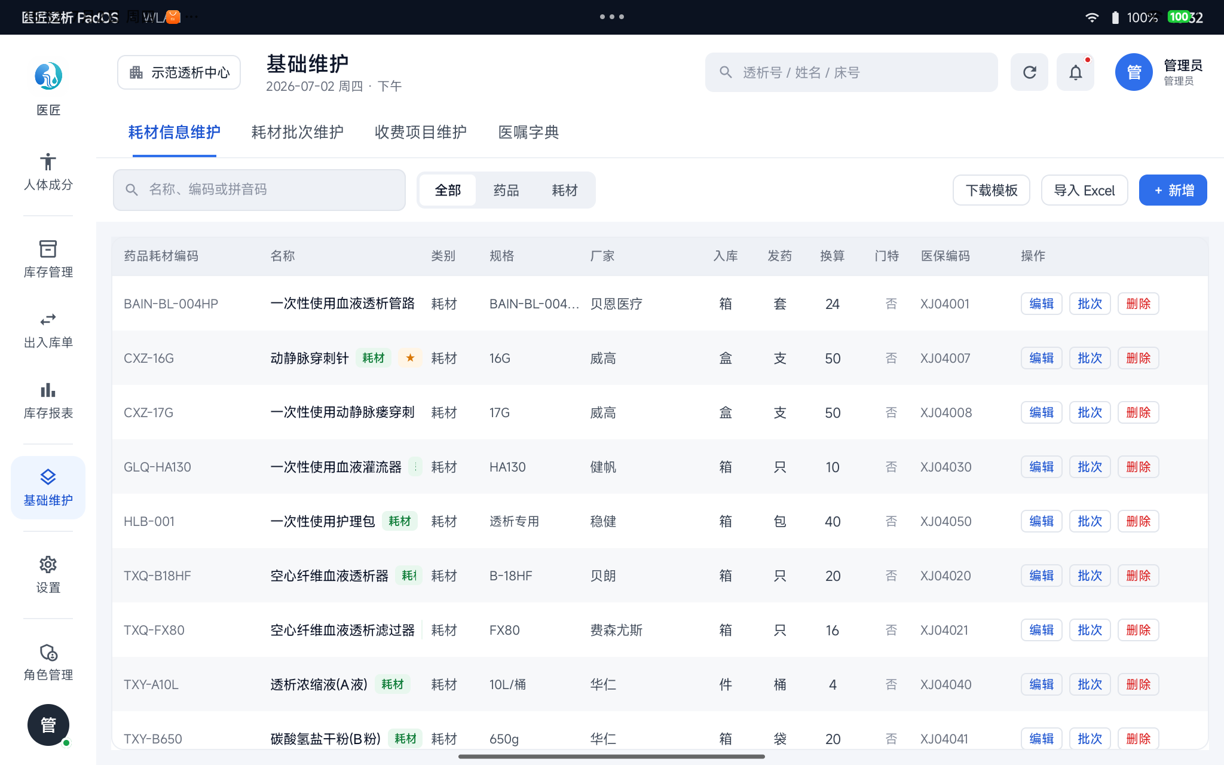Delete the TXY-B650 row
This screenshot has height=765, width=1224.
[x=1138, y=739]
